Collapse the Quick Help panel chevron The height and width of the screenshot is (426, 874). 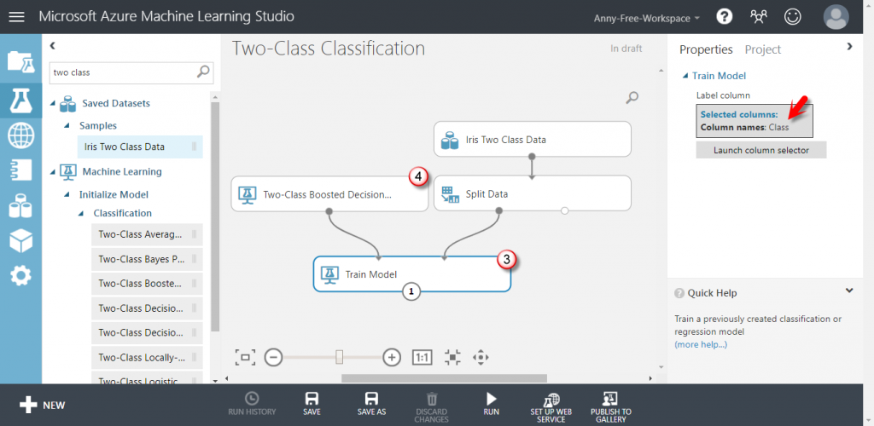849,291
